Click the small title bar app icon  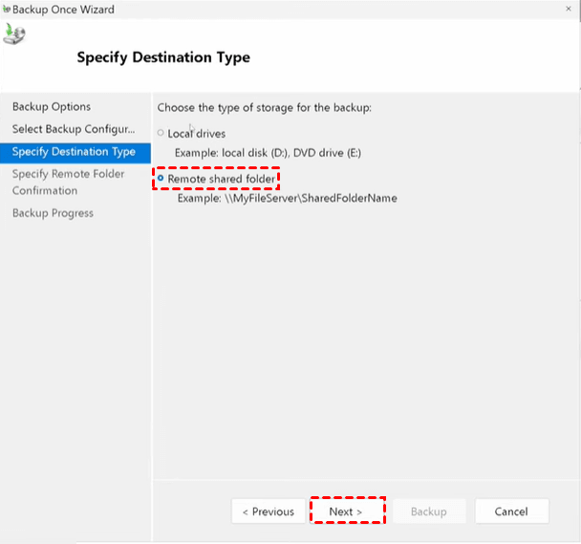coord(6,10)
